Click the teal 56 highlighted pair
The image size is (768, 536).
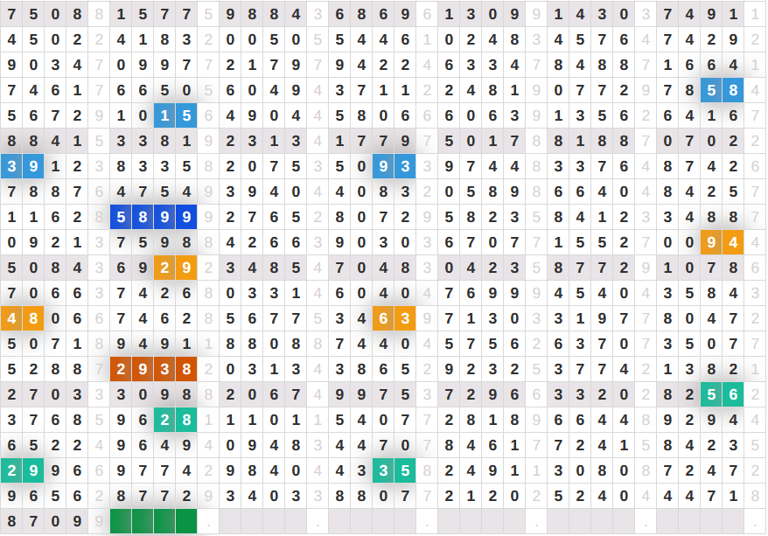pos(722,394)
